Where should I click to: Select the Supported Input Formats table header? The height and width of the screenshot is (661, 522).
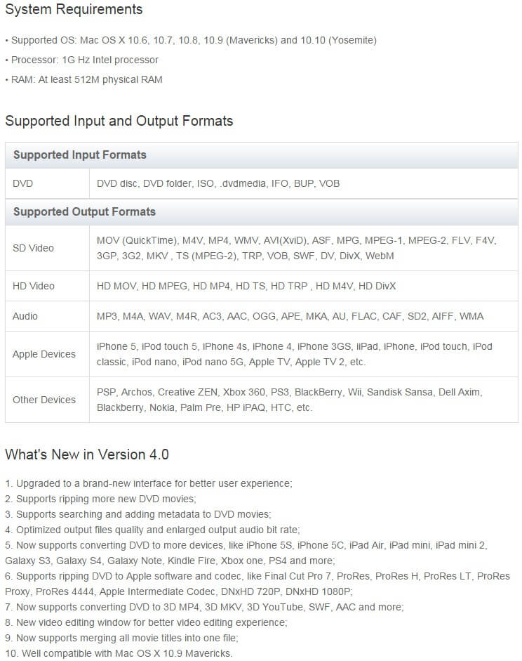262,155
